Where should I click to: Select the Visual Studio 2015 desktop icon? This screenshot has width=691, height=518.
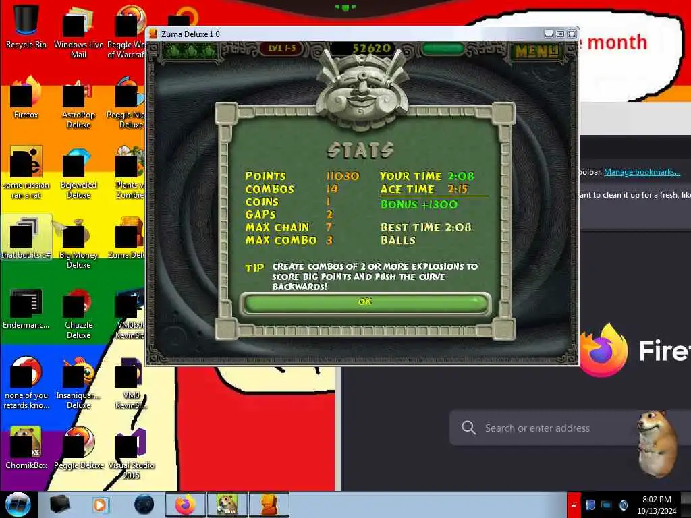[x=132, y=454]
